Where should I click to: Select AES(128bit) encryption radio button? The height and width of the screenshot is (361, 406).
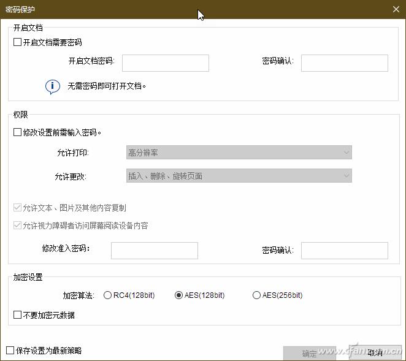click(179, 295)
